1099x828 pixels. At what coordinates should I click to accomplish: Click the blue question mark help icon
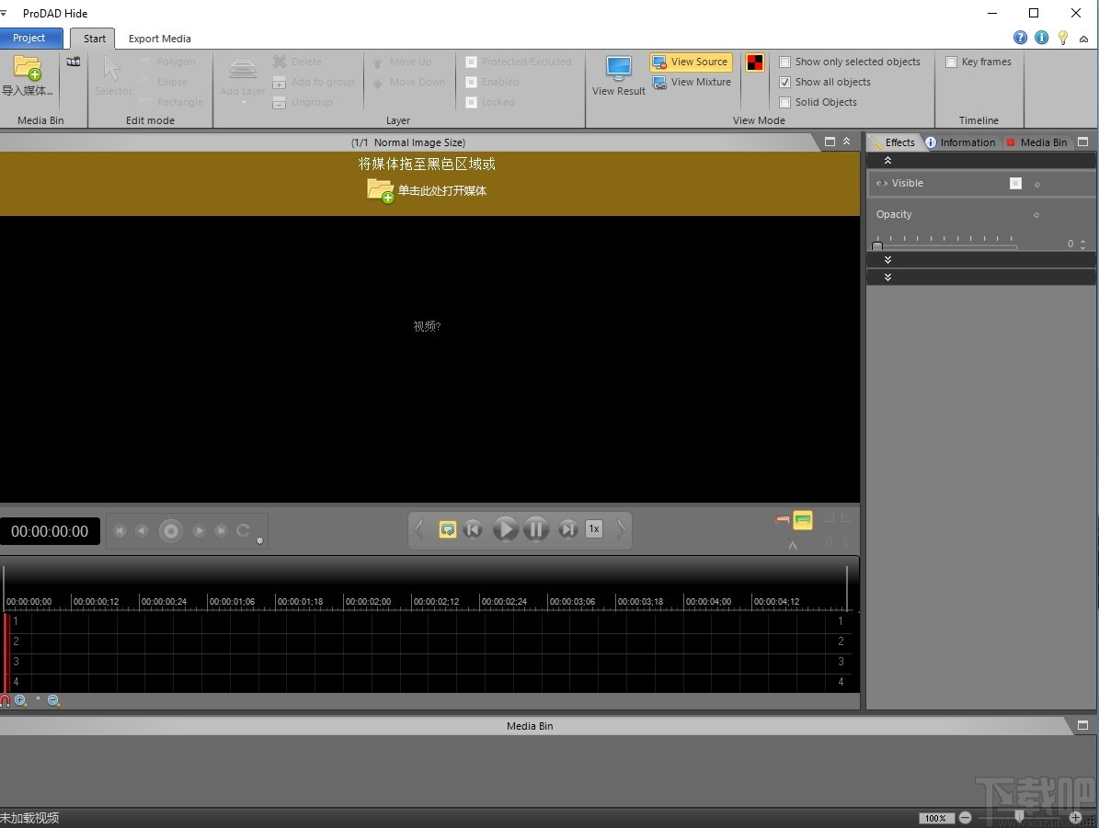click(1021, 38)
